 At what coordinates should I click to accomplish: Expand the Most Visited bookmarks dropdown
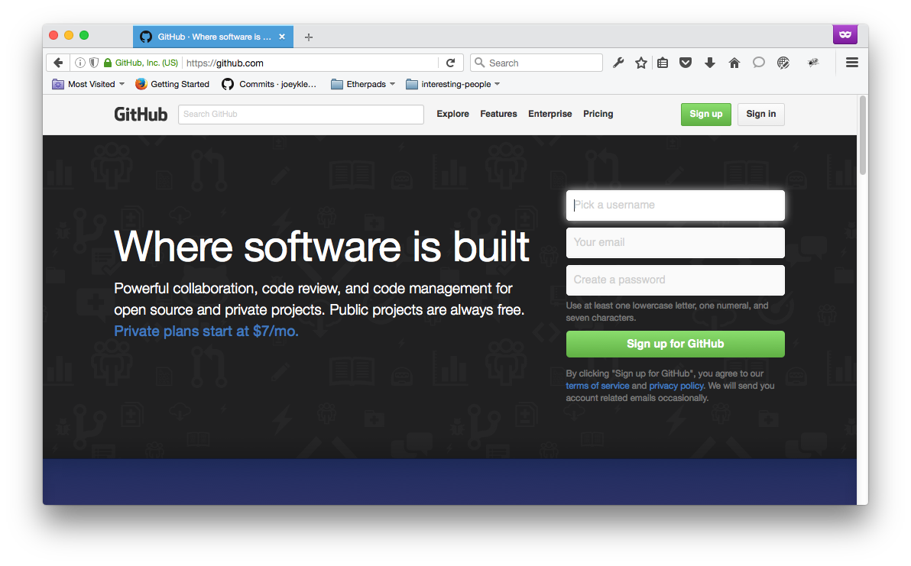click(88, 84)
